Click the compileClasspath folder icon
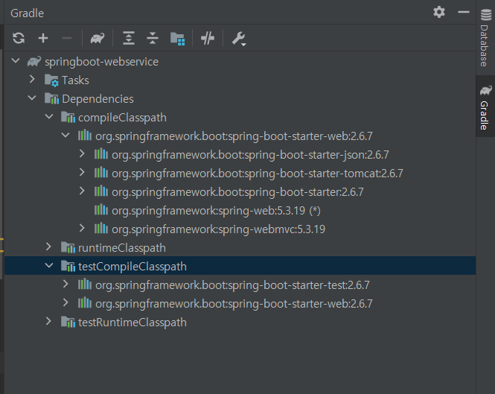This screenshot has height=394, width=495. tap(68, 117)
